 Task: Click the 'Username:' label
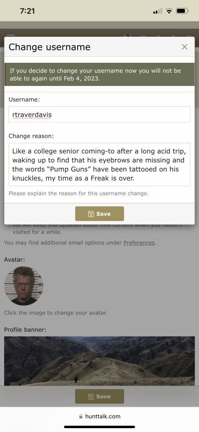click(x=24, y=100)
